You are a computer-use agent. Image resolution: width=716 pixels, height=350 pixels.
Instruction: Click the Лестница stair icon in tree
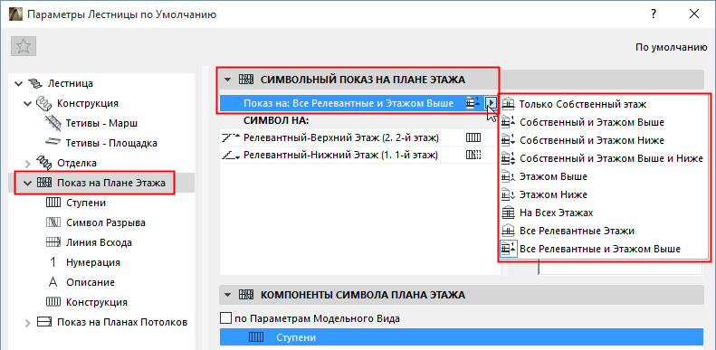pyautogui.click(x=34, y=83)
